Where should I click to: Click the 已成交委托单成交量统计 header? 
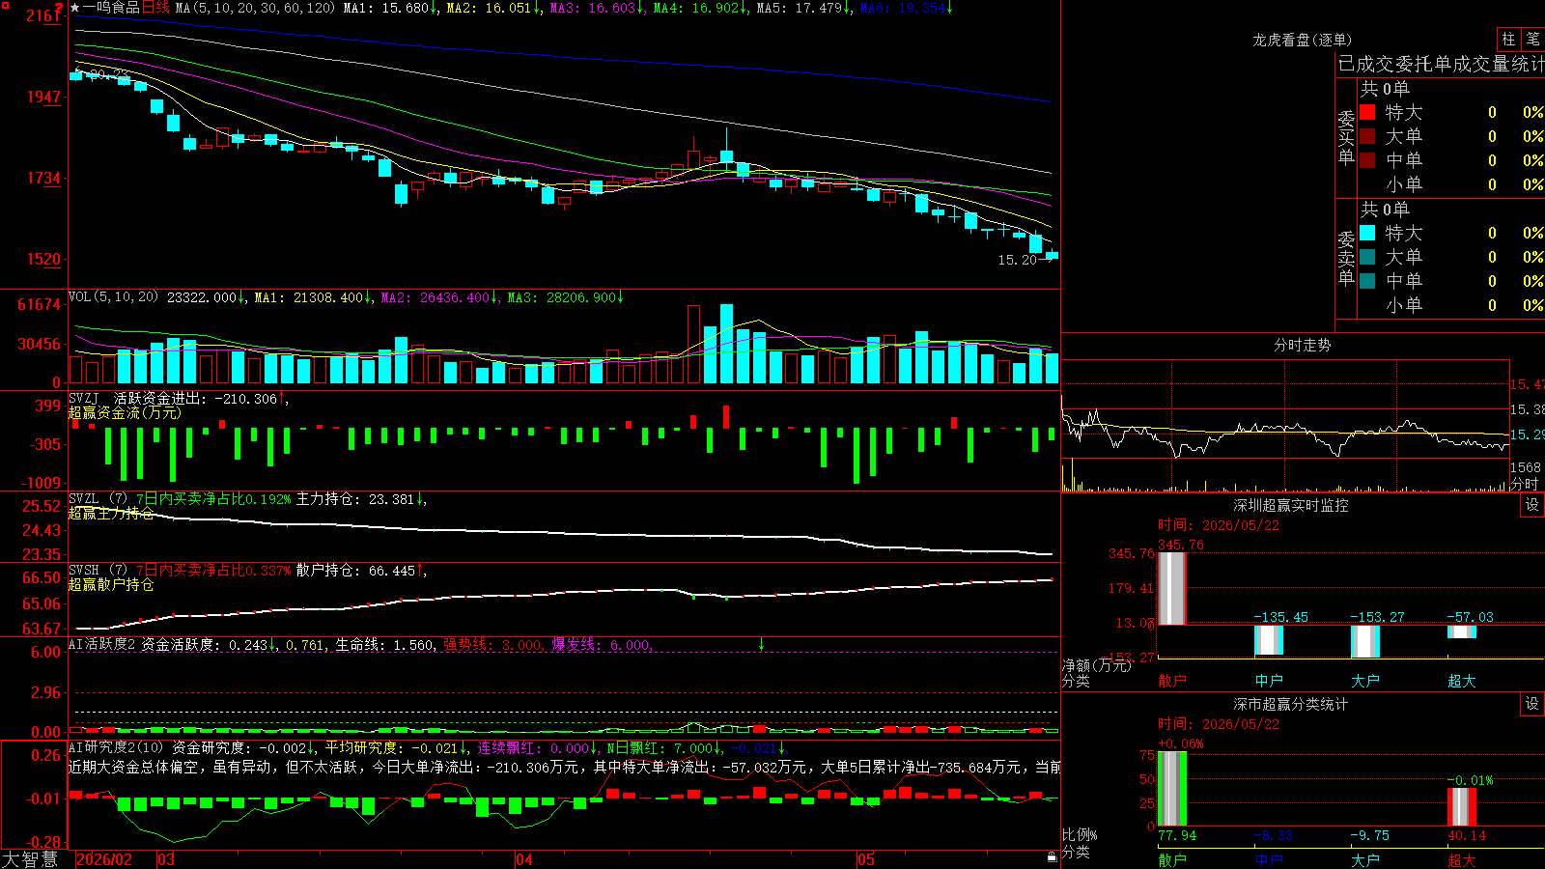tap(1441, 64)
